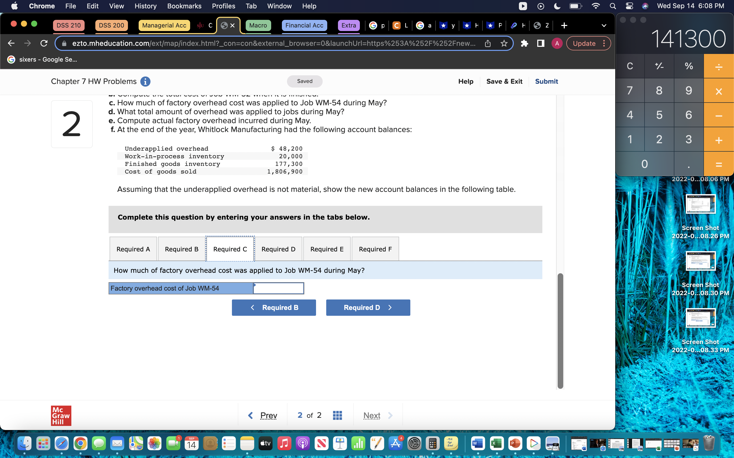Click the share icon in the address bar

[487, 43]
